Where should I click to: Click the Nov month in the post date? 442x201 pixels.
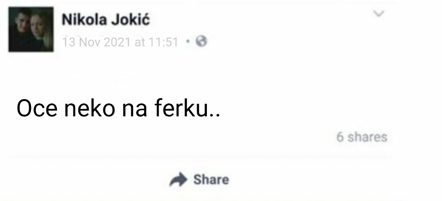pyautogui.click(x=90, y=42)
